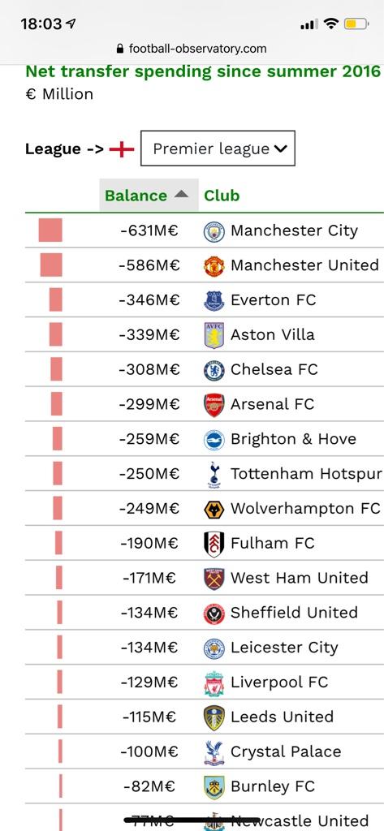Click the Liverpool FC club crest
The image size is (384, 831).
214,683
